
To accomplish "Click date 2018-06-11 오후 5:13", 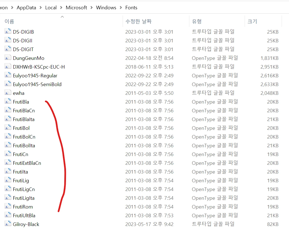I will [x=149, y=67].
